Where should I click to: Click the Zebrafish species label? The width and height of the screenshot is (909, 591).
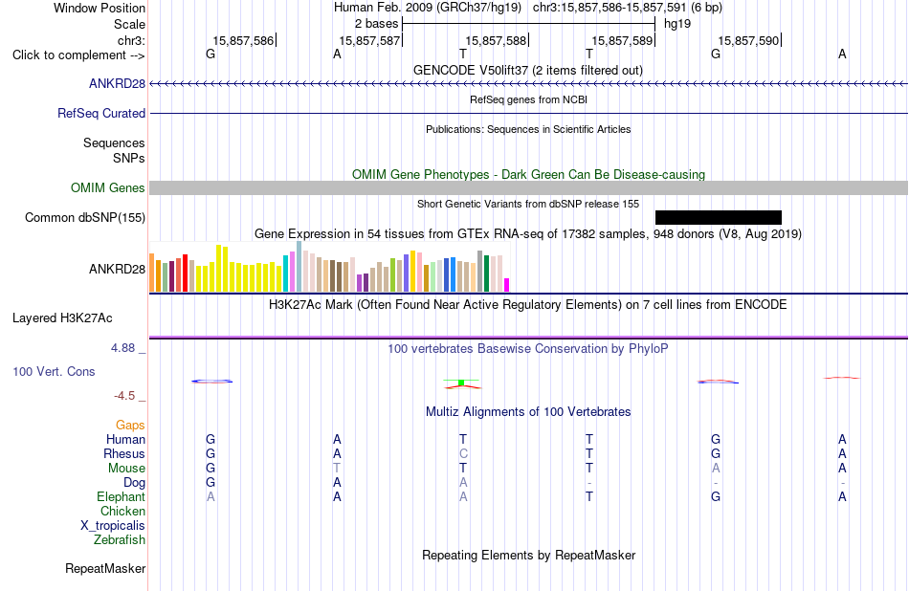[120, 539]
